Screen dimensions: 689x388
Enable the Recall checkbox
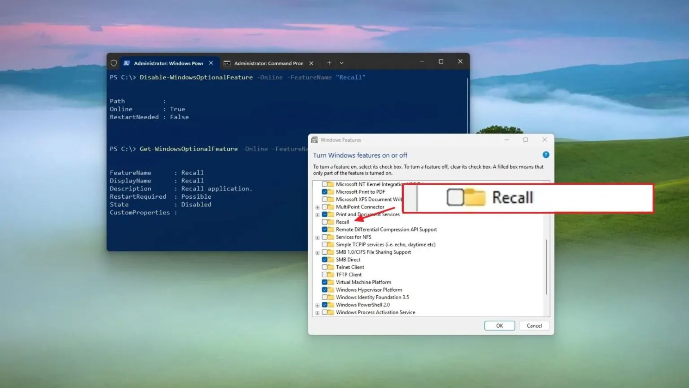tap(324, 222)
